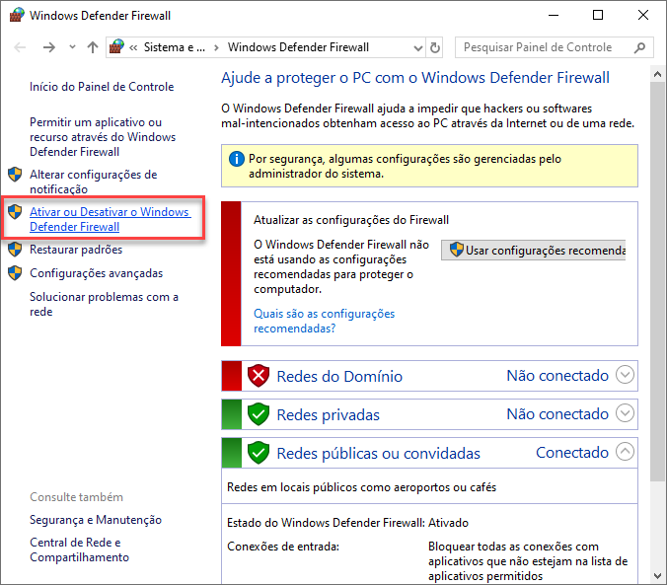This screenshot has height=585, width=667.
Task: Open 'Quais são as configurações recomendadas?' link
Action: pyautogui.click(x=325, y=321)
